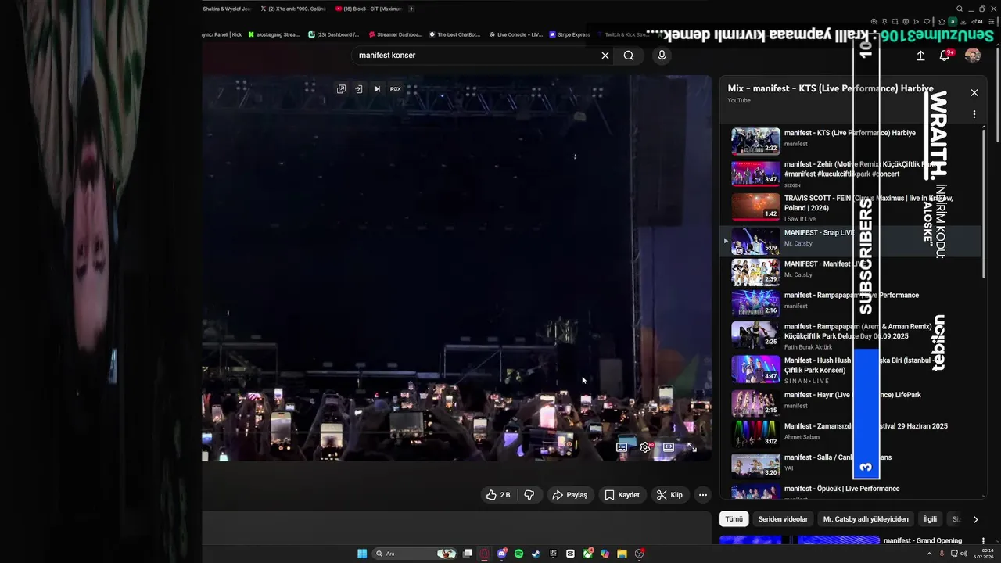Open the account avatar menu
Image resolution: width=1001 pixels, height=563 pixels.
[x=973, y=56]
